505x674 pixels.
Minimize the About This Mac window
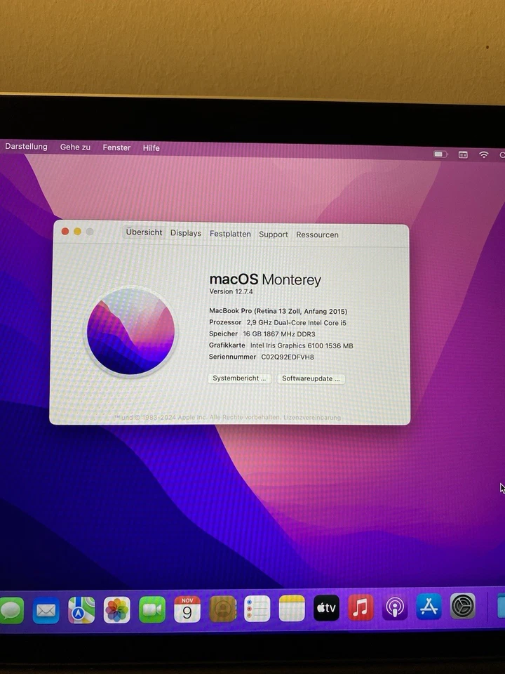point(77,231)
